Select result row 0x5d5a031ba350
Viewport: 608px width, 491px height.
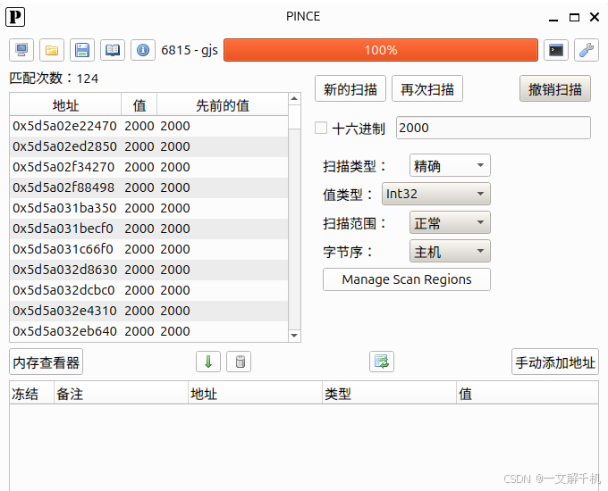149,208
